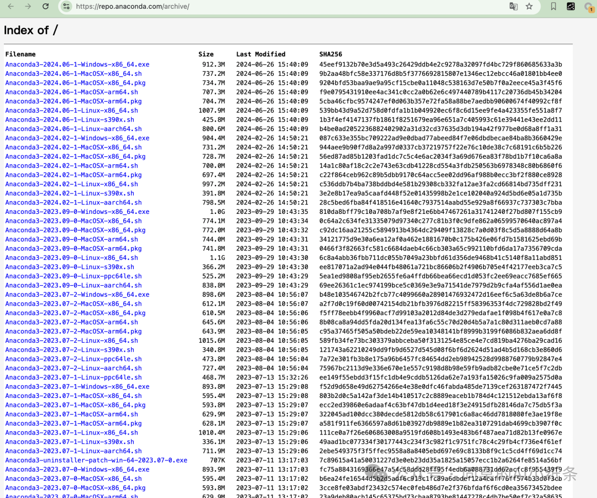Image resolution: width=597 pixels, height=498 pixels.
Task: Open Anaconda3-2024.06-1-MacOSX-x86_64.sh link
Action: tap(74, 74)
